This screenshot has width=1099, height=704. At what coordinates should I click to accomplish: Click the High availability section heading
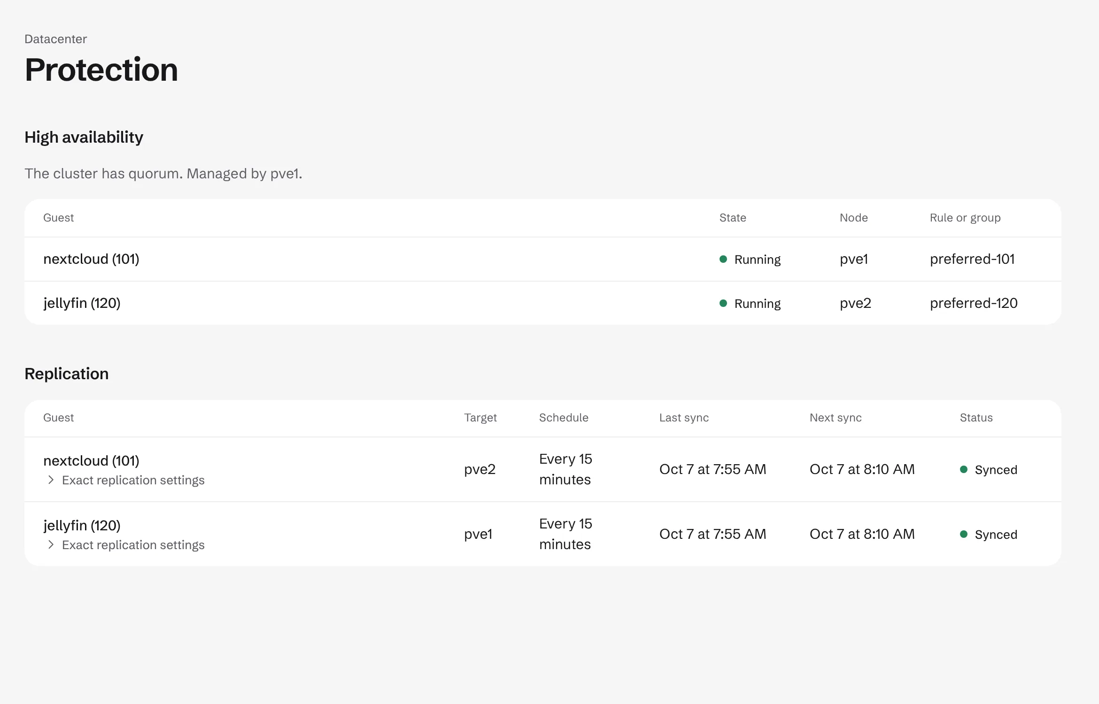pyautogui.click(x=84, y=137)
